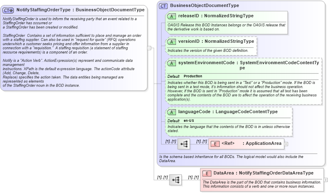Click the CT icon of NotifyStaffingOrderType
The width and height of the screenshot is (328, 193).
coord(8,10)
